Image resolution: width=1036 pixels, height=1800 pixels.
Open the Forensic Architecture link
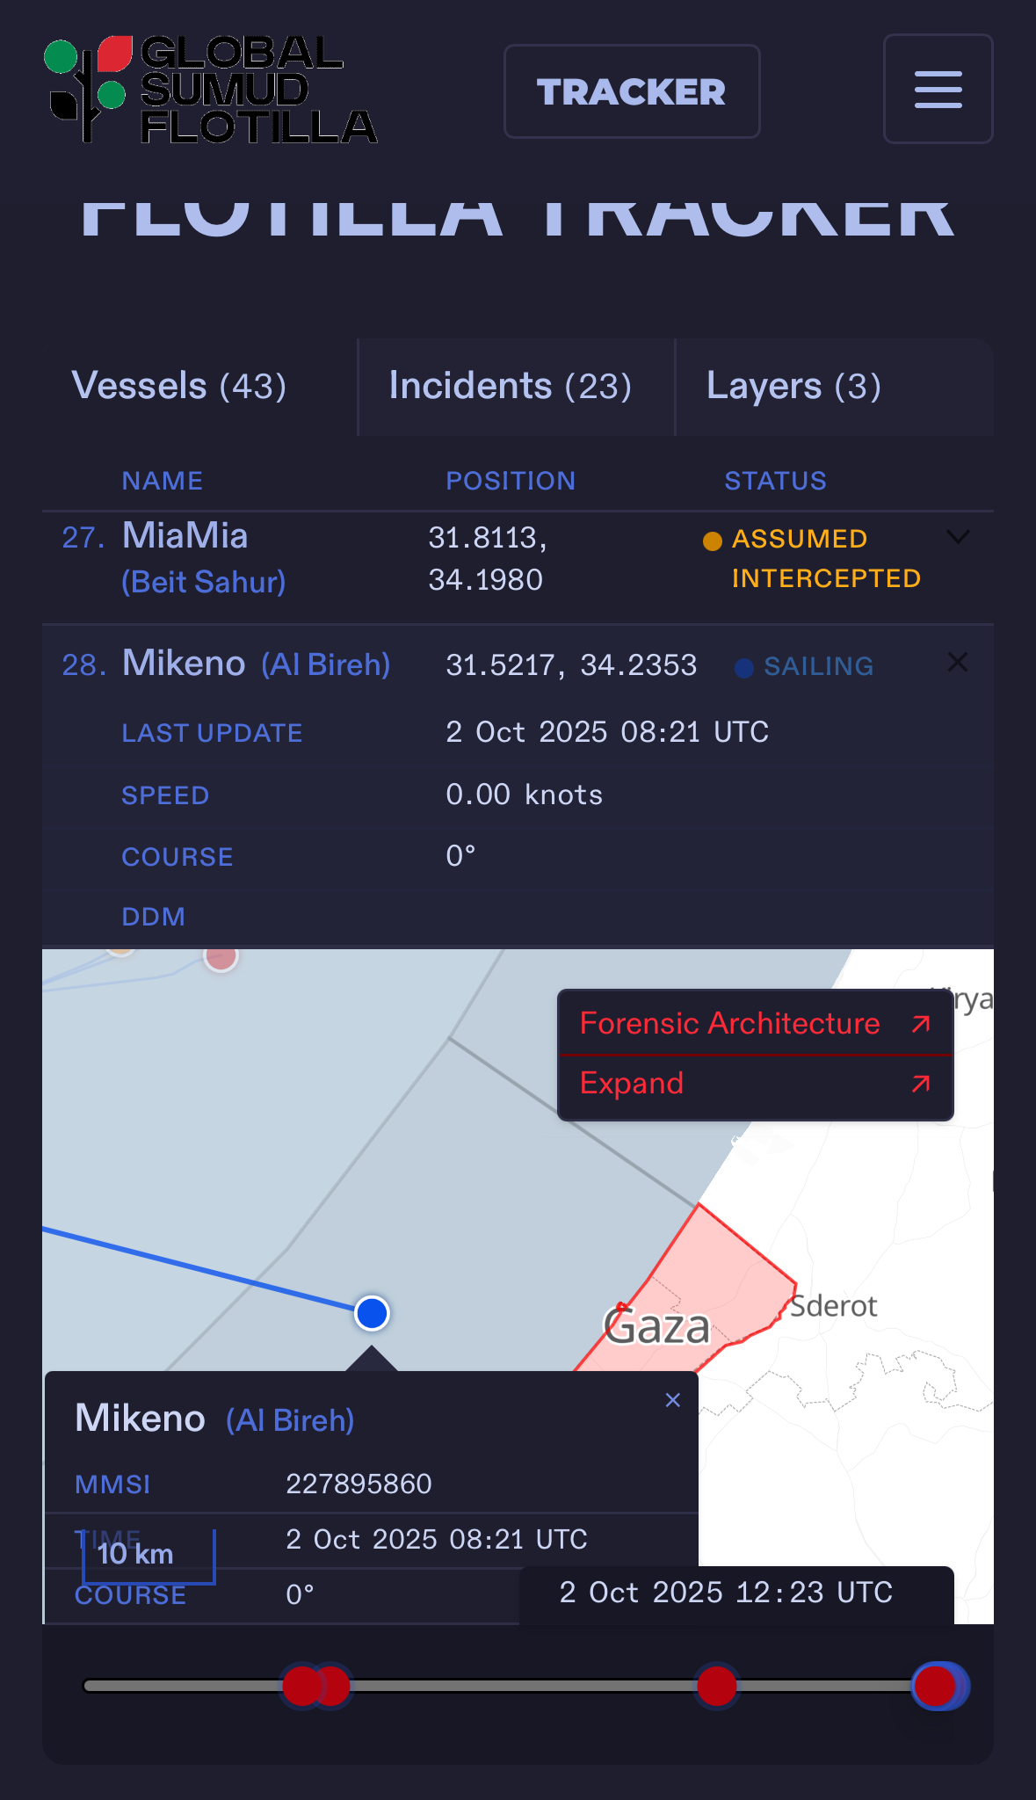[730, 1024]
